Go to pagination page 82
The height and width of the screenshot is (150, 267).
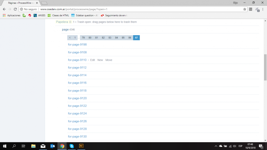point(103,38)
